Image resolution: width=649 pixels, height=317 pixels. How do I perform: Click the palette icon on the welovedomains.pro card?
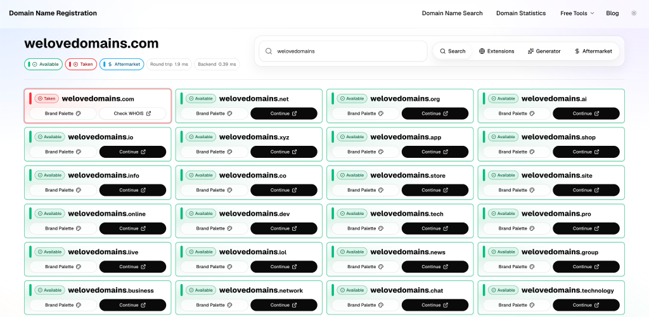[532, 228]
